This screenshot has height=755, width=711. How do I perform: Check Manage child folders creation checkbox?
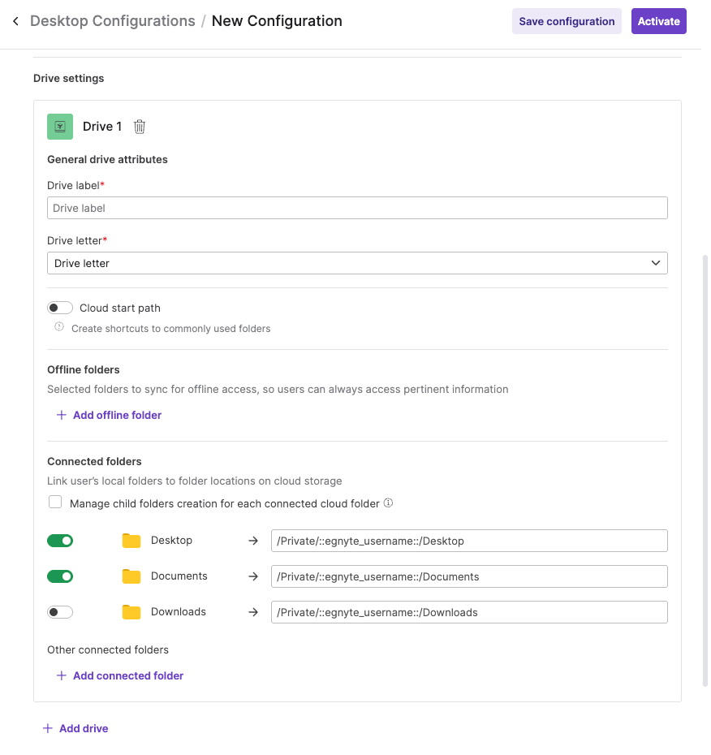55,503
